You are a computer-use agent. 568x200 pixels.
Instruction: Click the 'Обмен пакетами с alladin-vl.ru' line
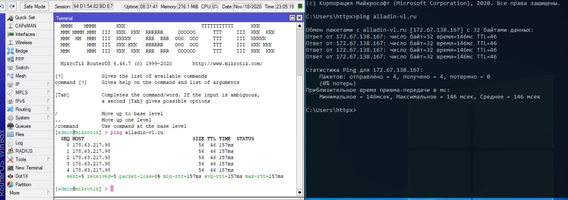pyautogui.click(x=420, y=30)
